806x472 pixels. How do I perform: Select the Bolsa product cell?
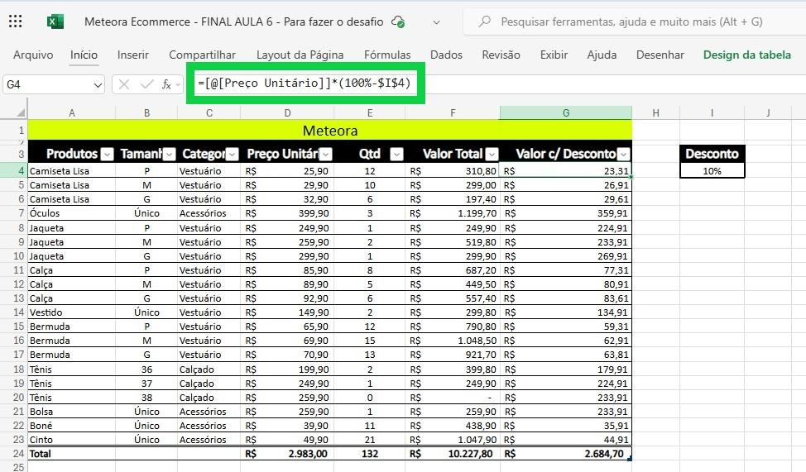[71, 412]
